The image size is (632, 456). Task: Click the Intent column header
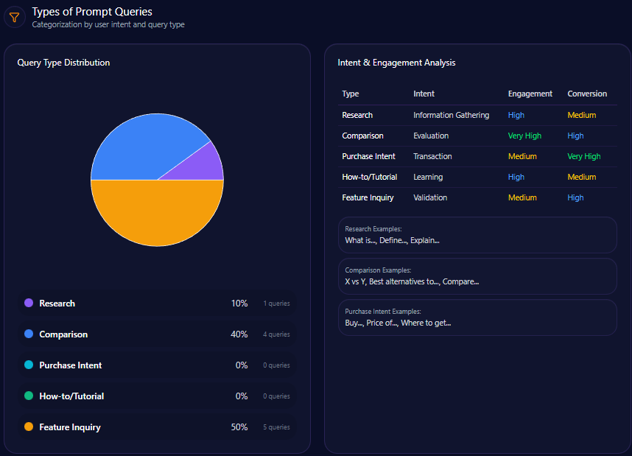(424, 94)
